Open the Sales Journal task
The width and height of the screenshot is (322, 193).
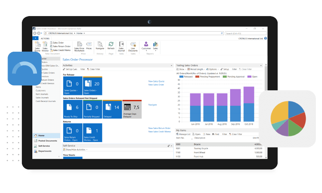(121, 47)
